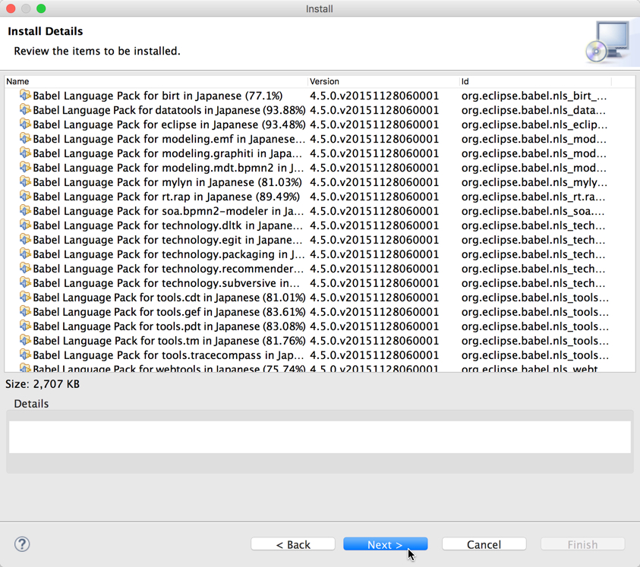The width and height of the screenshot is (640, 567).
Task: Click the version cell of the birt row
Action: pyautogui.click(x=374, y=96)
